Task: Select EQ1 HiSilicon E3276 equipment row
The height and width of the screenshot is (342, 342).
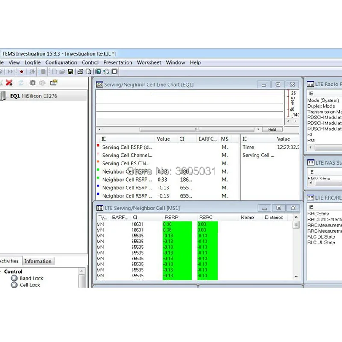Action: click(x=44, y=96)
